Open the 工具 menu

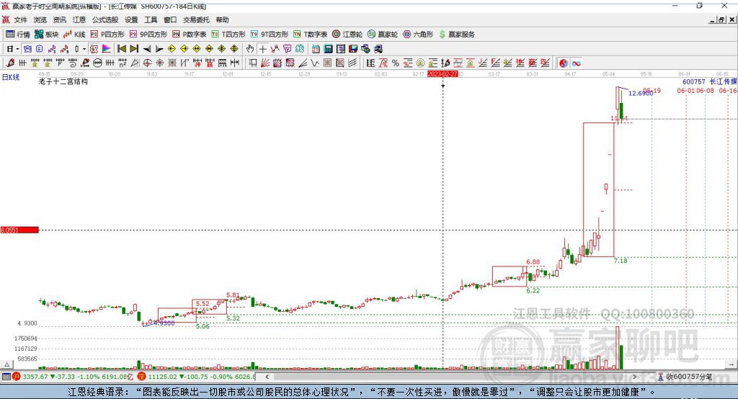(x=151, y=19)
